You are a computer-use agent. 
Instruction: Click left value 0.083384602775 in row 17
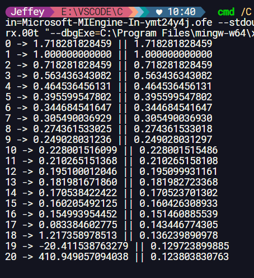coord(78,225)
